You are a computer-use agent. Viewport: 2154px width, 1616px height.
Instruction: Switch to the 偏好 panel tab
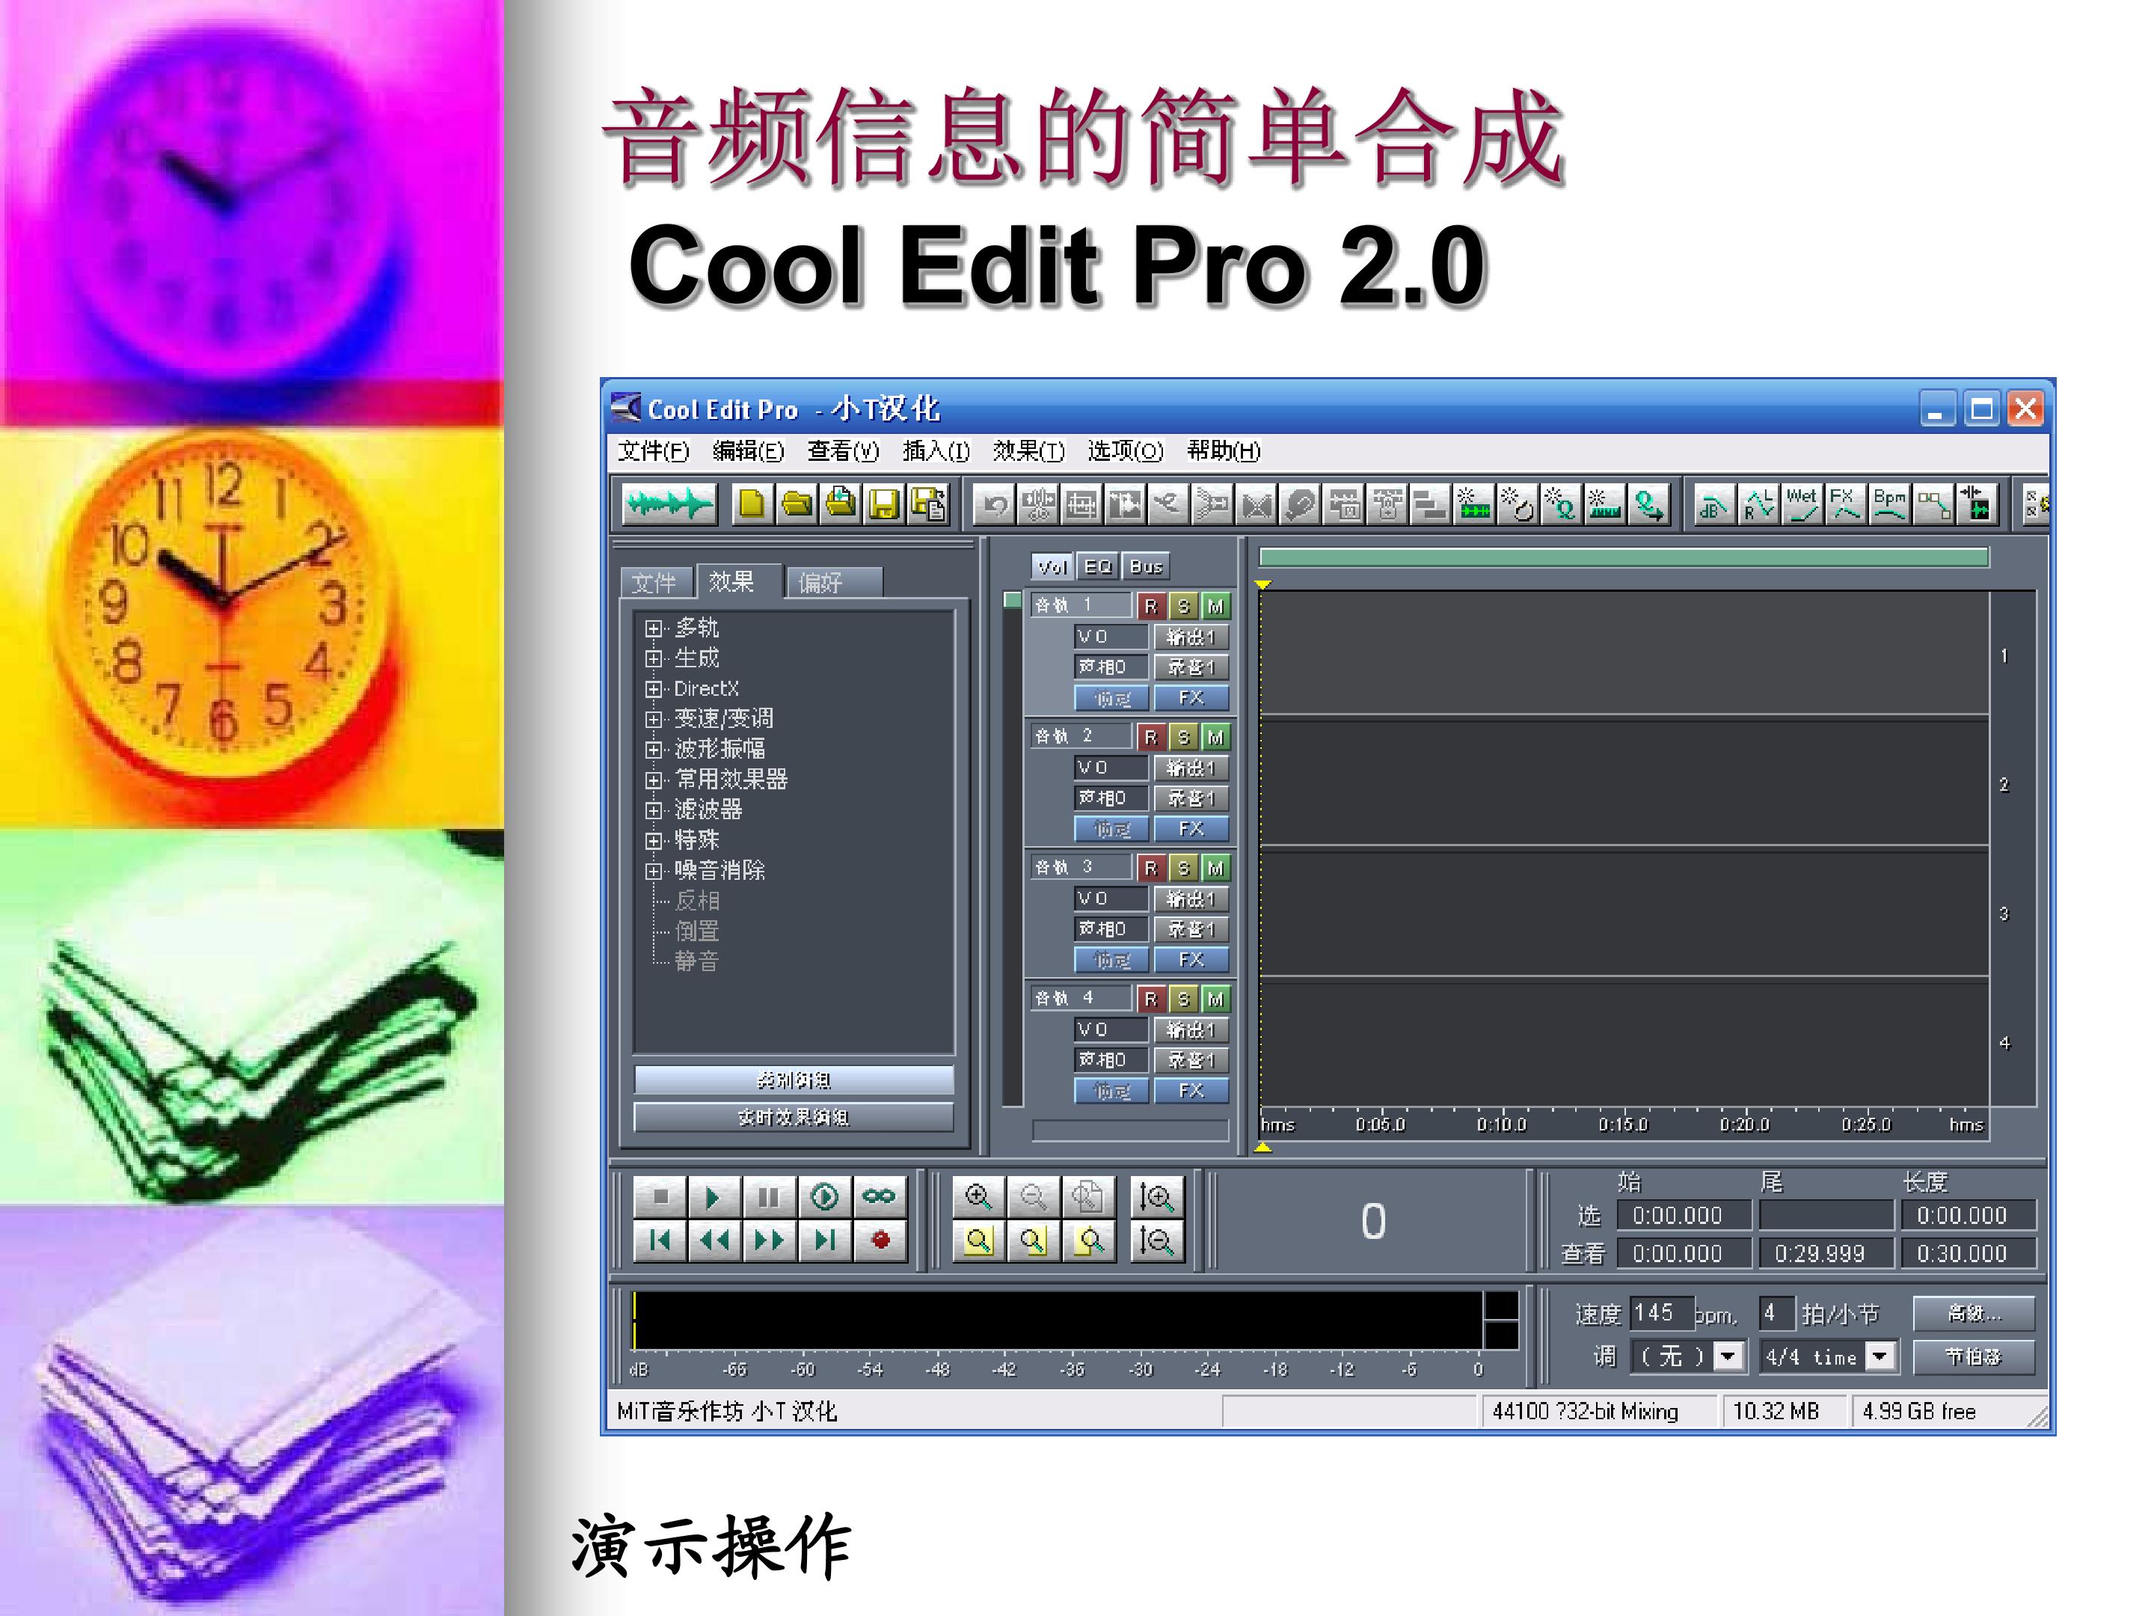[834, 583]
